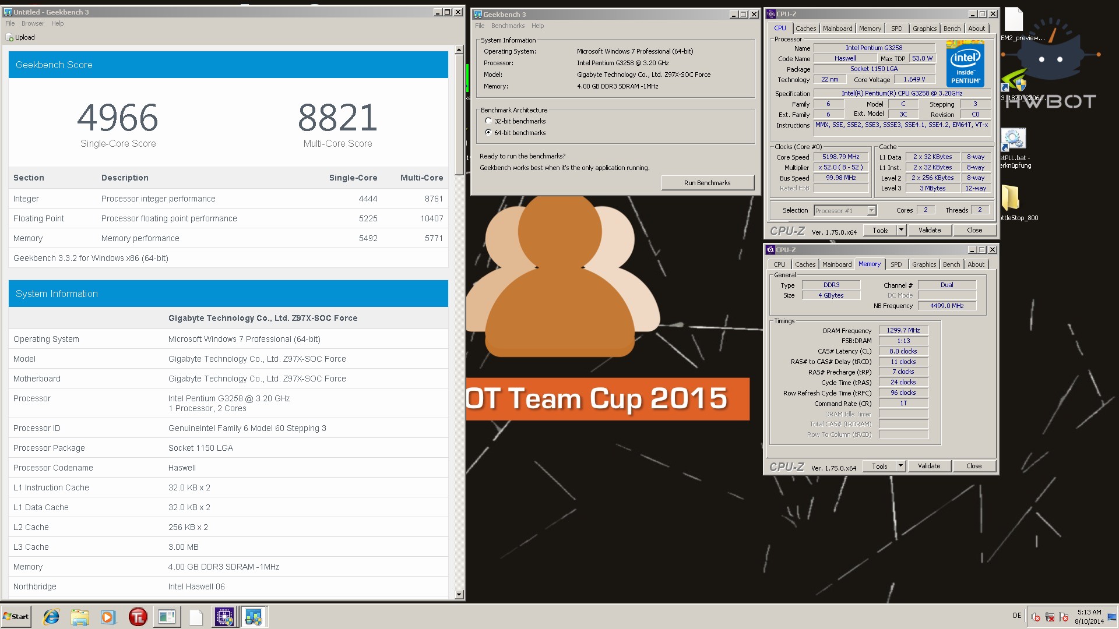The height and width of the screenshot is (629, 1119).
Task: Open SPD tab in lower CPU-Z window
Action: pyautogui.click(x=896, y=264)
